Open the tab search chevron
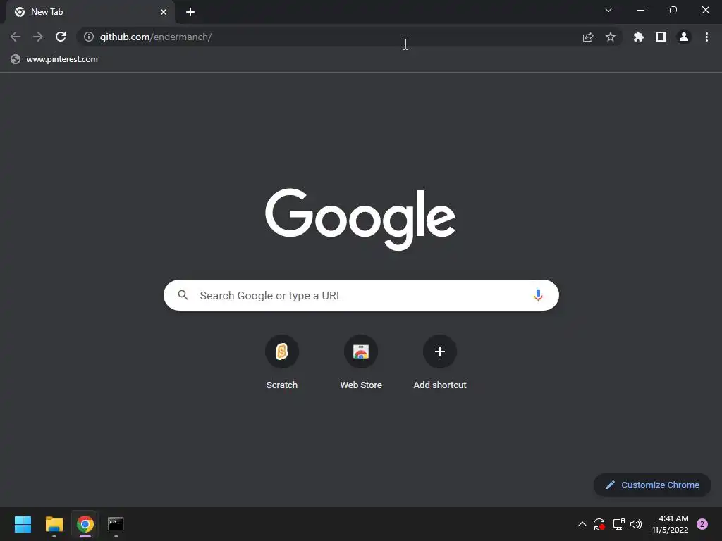722x541 pixels. (608, 10)
